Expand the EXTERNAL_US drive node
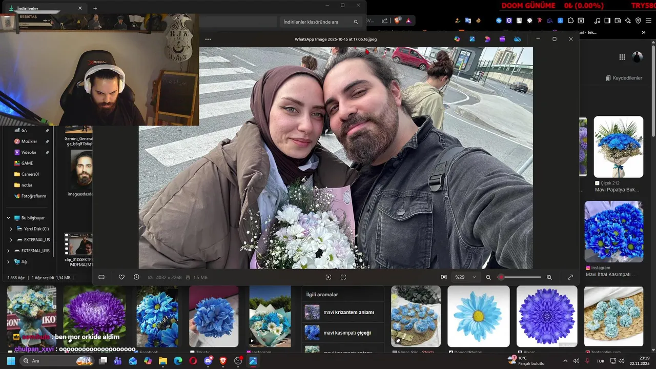The height and width of the screenshot is (369, 656). pos(11,239)
